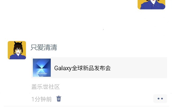172x108 pixels.
Task: Expand the actions menu with two dots
Action: click(x=160, y=98)
